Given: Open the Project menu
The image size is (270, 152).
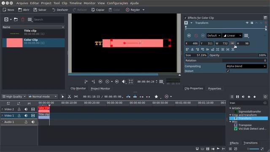Looking at the screenshot, I should (46, 3).
